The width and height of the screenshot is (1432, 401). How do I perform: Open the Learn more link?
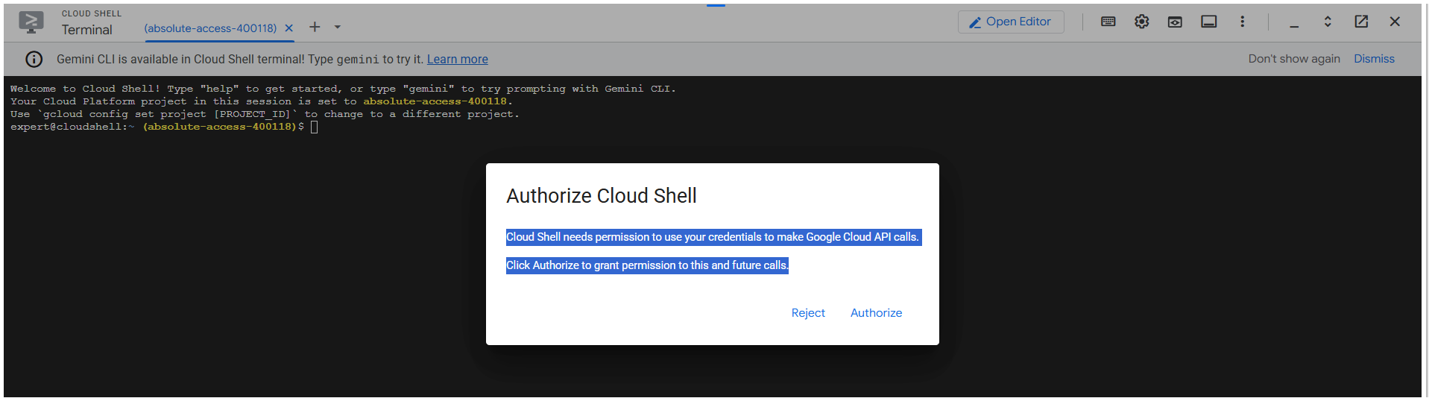(x=458, y=59)
